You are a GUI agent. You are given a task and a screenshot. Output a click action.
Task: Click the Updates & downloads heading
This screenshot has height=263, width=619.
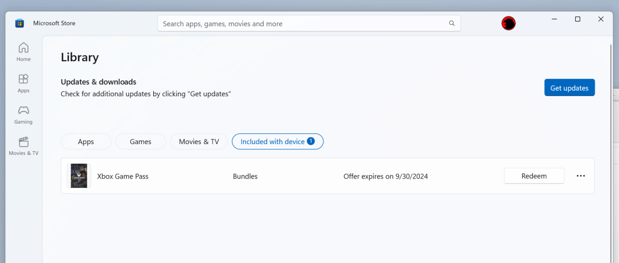pyautogui.click(x=99, y=82)
